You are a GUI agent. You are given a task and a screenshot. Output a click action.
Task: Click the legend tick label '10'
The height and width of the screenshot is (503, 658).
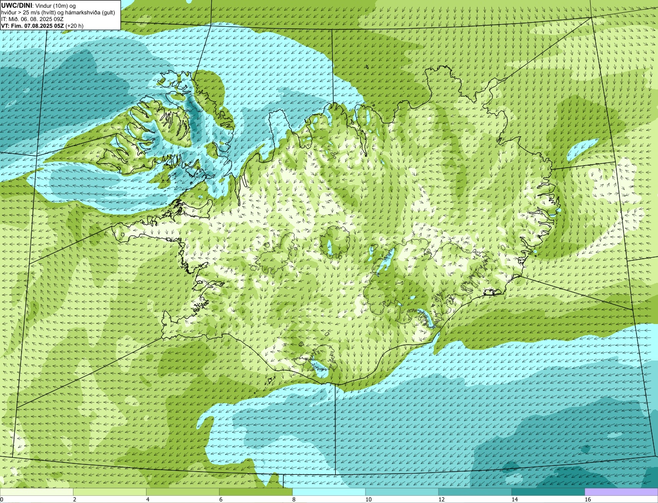[x=369, y=499]
